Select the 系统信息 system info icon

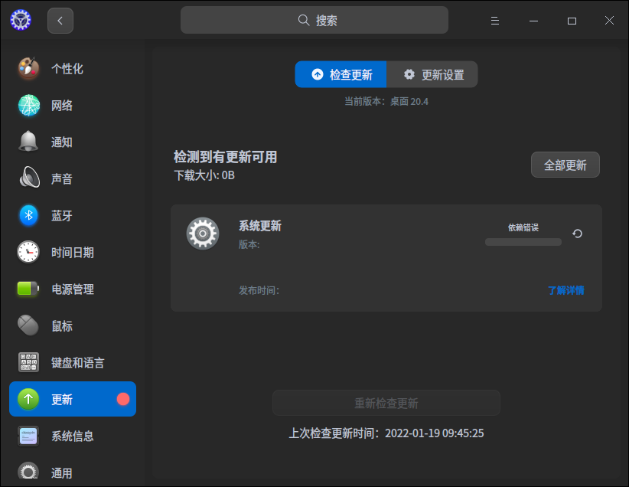[x=28, y=436]
